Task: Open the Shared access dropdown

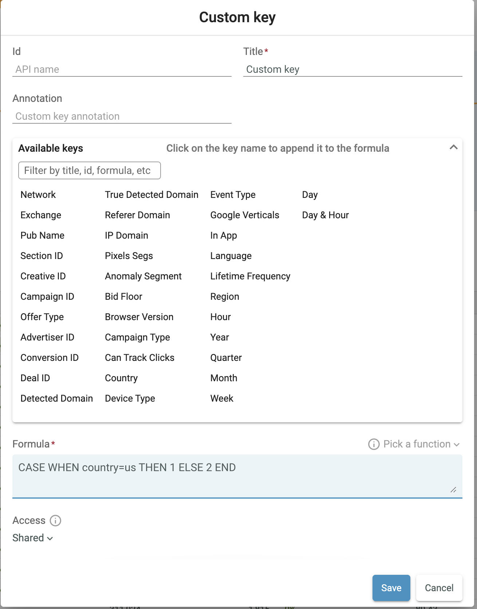Action: click(x=33, y=538)
